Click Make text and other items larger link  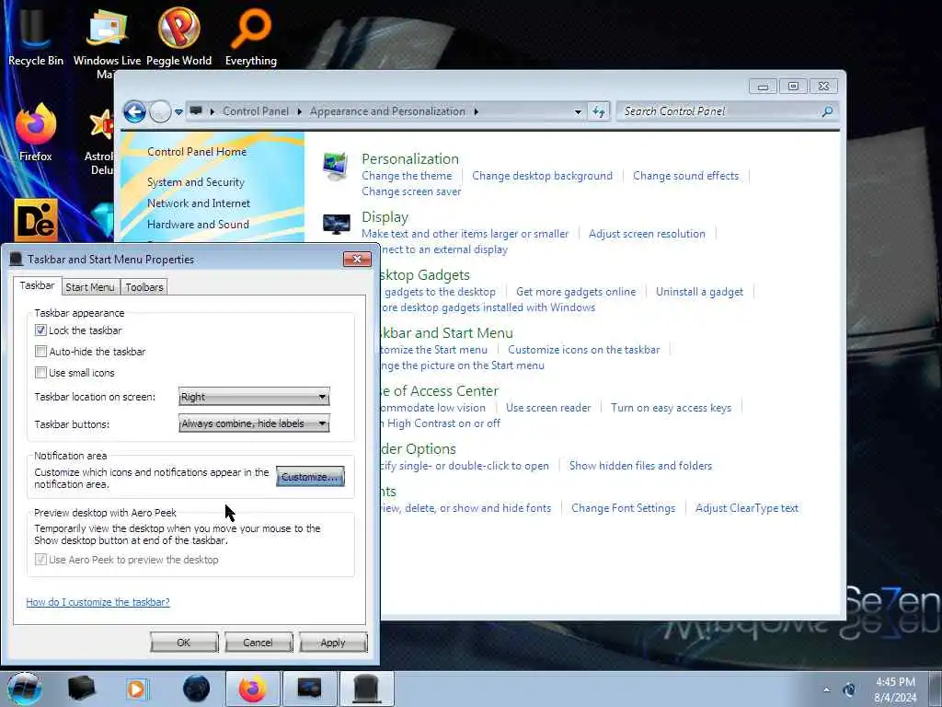pos(465,234)
